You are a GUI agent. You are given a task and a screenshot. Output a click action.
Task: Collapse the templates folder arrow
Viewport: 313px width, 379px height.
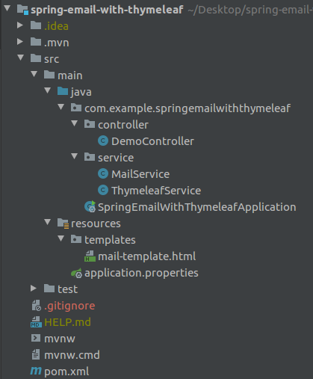tap(61, 238)
